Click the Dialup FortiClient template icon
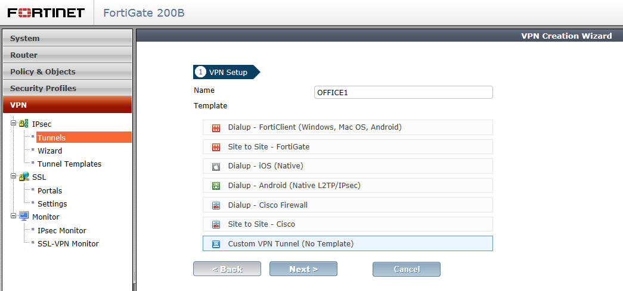This screenshot has width=623, height=291. click(216, 128)
